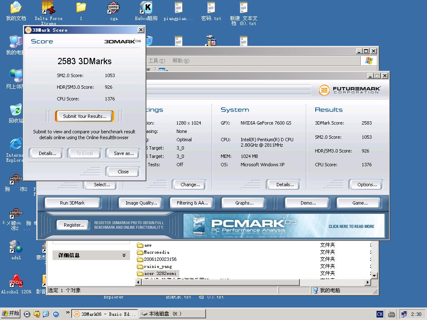Screen dimensions: 427x320
Task: Click the "1280 x 1024" resolution value
Action: pyautogui.click(x=189, y=123)
